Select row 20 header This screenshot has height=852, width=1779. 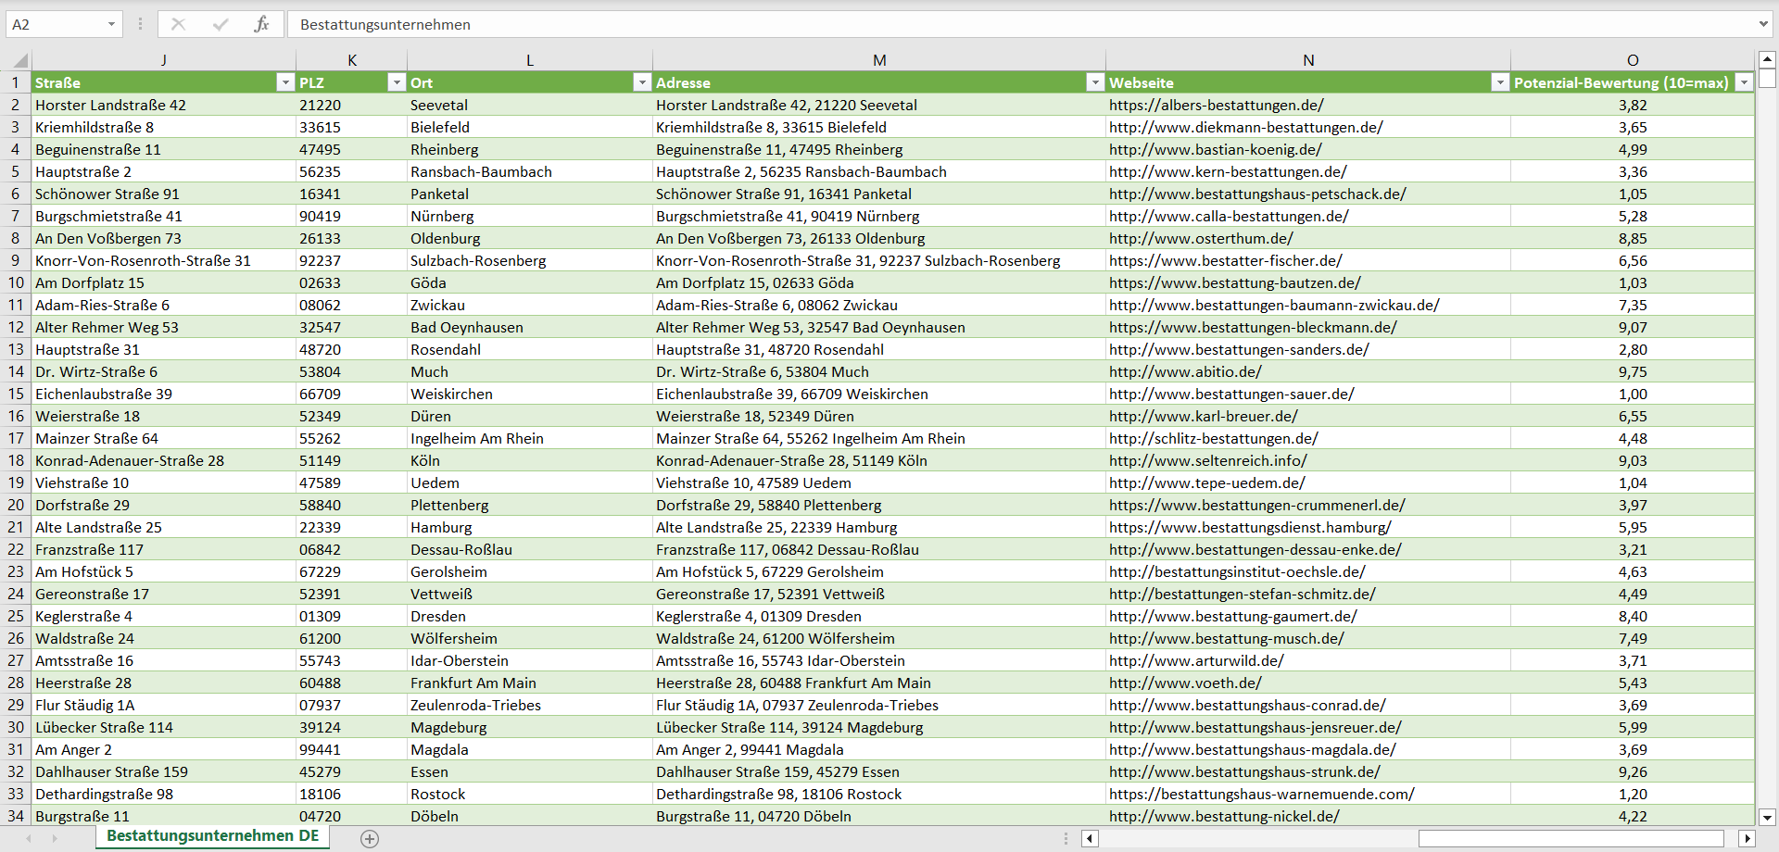coord(16,505)
